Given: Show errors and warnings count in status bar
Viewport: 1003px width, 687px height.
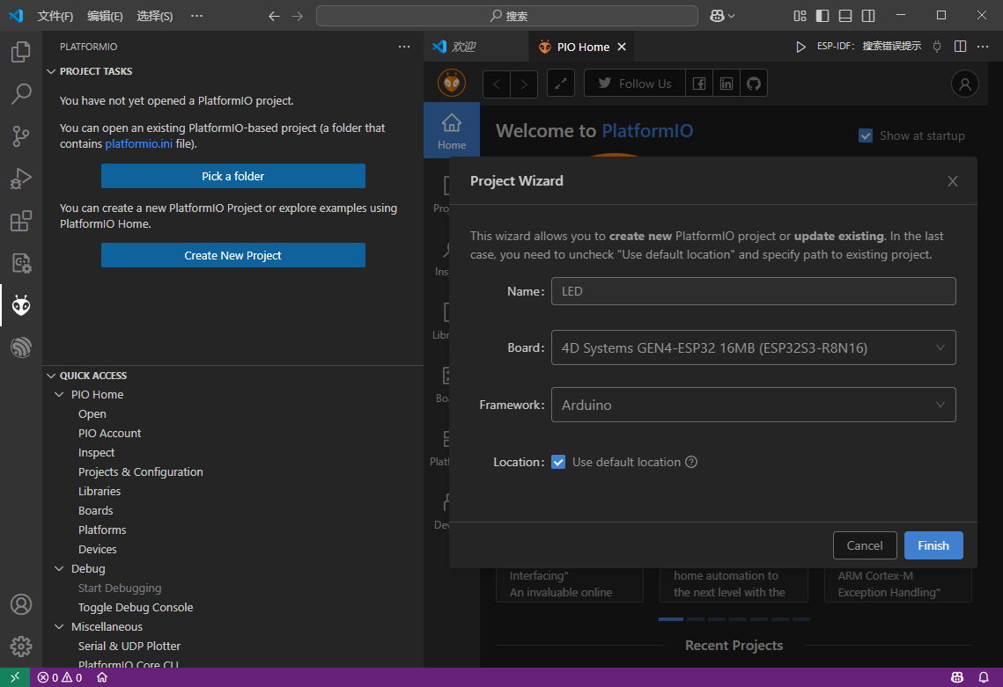Looking at the screenshot, I should 60,677.
